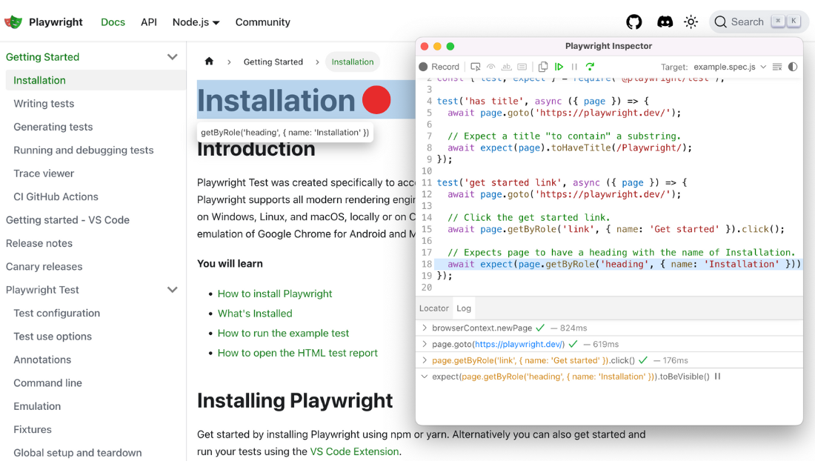Switch site light/dark mode sun icon
This screenshot has height=467, width=815.
point(691,22)
